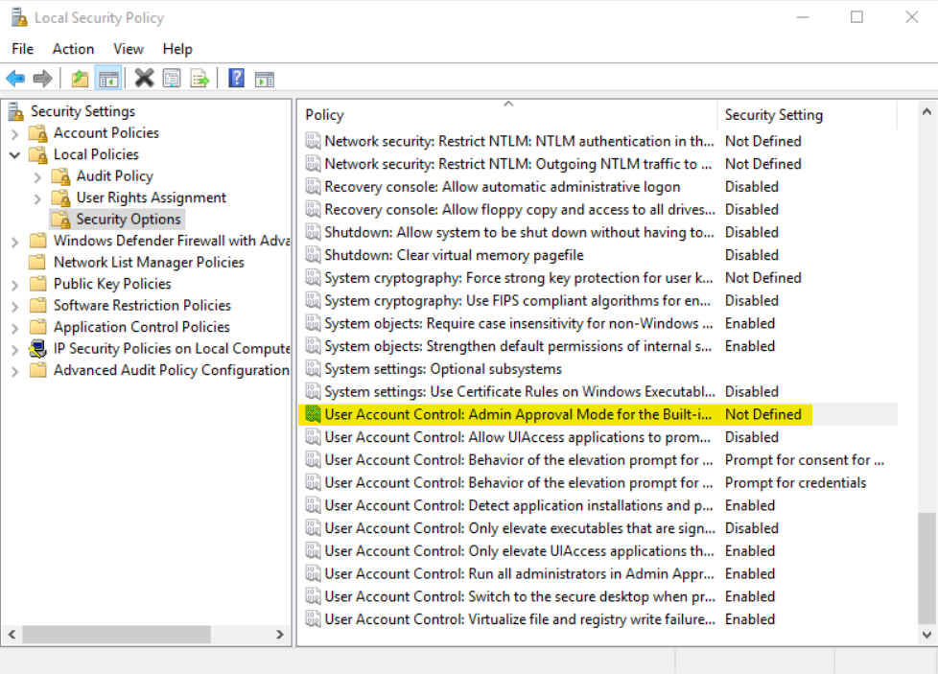This screenshot has height=674, width=938.
Task: Click the tree pane horizontal scrollbar thumb
Action: click(x=117, y=634)
